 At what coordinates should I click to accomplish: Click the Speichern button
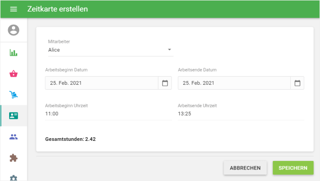[293, 168]
